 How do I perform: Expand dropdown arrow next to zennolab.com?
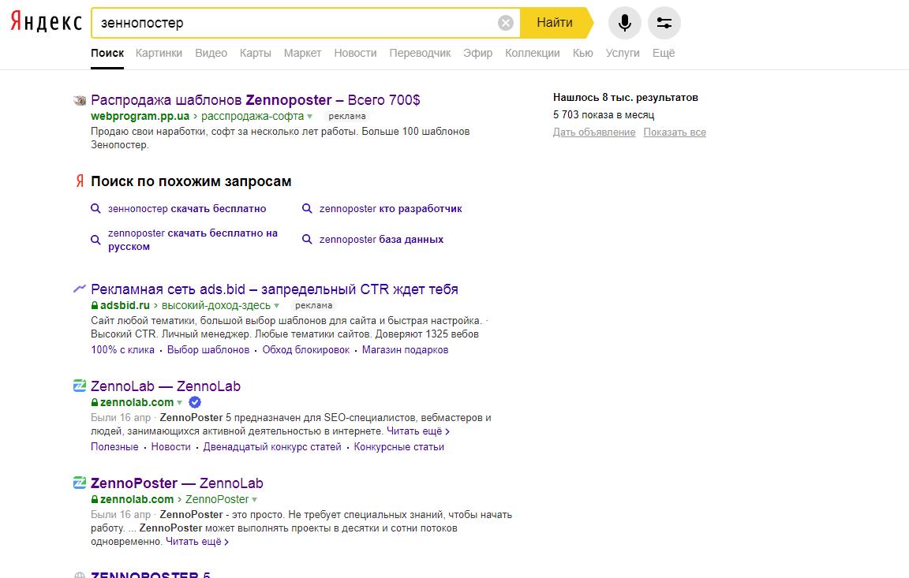pos(179,402)
